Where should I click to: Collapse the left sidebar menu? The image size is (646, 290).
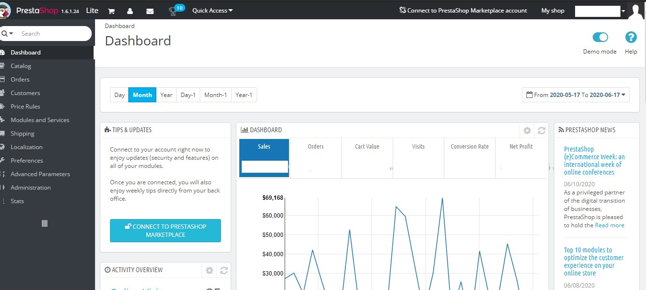point(44,223)
